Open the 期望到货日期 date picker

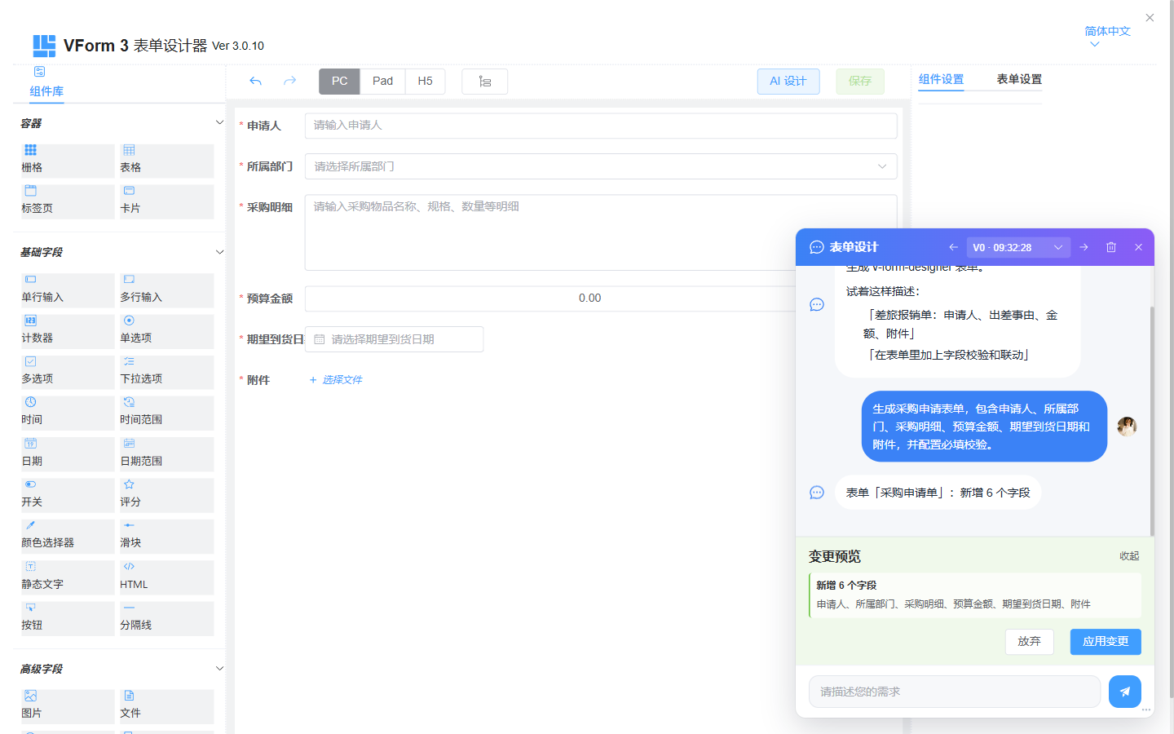pyautogui.click(x=394, y=339)
